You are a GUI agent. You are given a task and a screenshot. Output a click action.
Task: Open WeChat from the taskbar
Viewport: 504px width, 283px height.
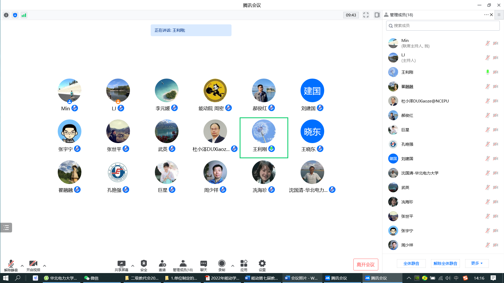point(91,278)
